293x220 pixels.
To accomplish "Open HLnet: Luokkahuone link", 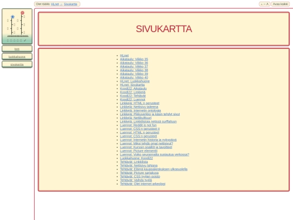I will 135,81.
